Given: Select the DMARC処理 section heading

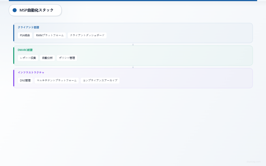Looking at the screenshot, I should point(25,50).
